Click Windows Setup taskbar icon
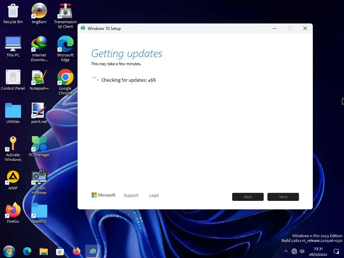Viewport: 344px width, 258px height. click(x=93, y=251)
